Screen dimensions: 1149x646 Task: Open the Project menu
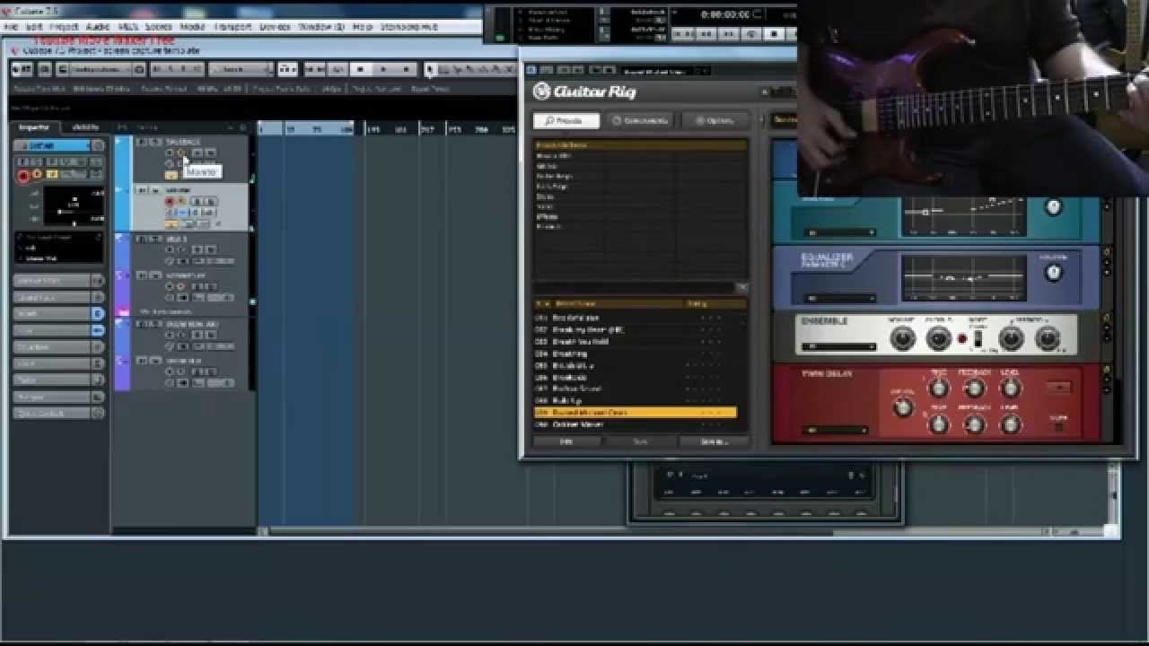pos(65,27)
